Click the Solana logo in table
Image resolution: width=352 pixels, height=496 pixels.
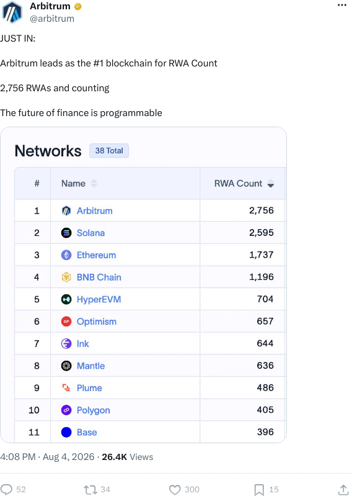tap(66, 233)
